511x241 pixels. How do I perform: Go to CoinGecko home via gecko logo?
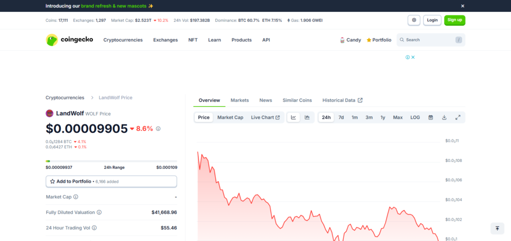(69, 40)
